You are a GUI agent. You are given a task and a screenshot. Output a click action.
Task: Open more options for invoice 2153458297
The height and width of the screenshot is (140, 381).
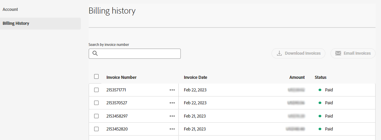tap(172, 116)
